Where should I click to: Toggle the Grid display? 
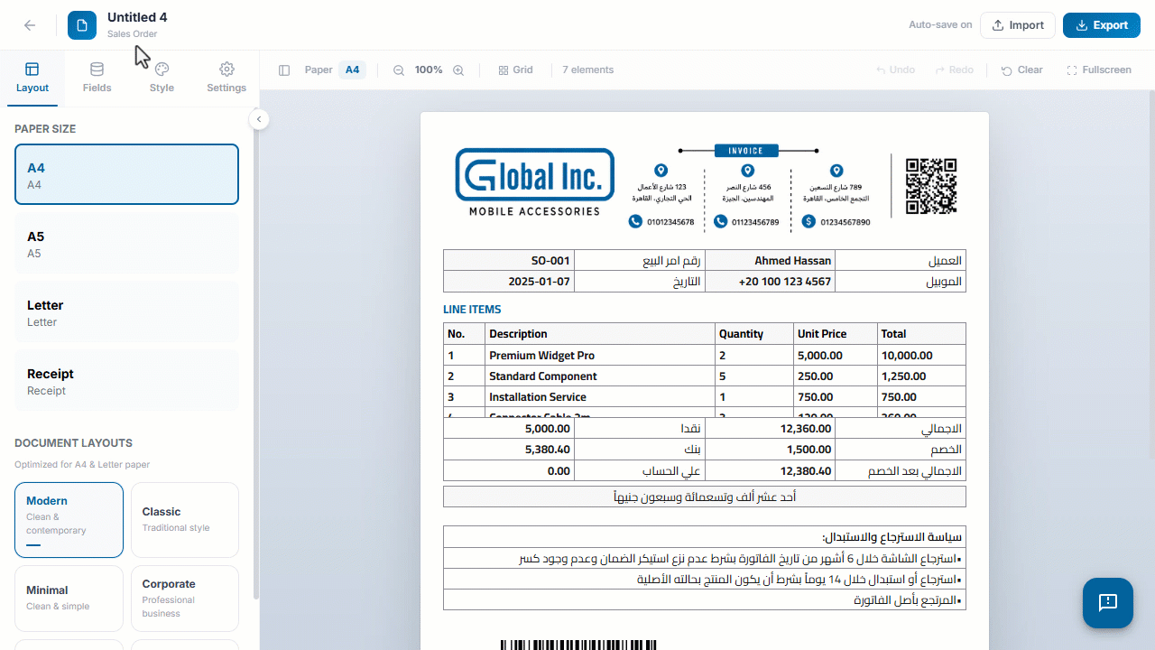click(x=516, y=70)
